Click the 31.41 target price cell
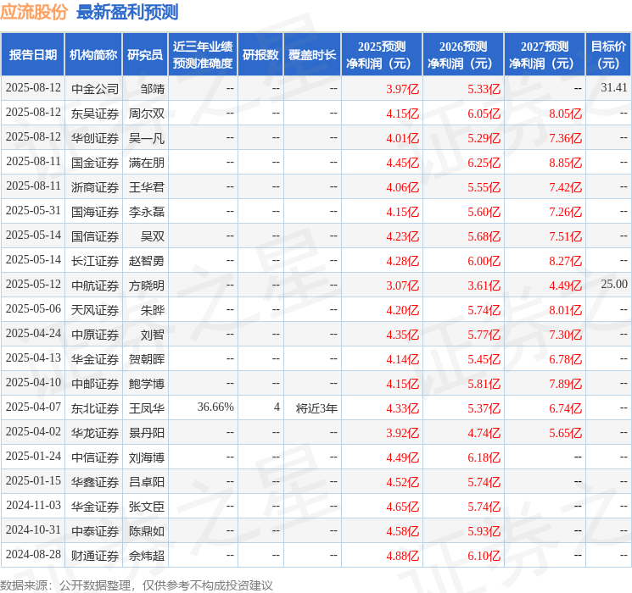The height and width of the screenshot is (593, 632). click(614, 88)
